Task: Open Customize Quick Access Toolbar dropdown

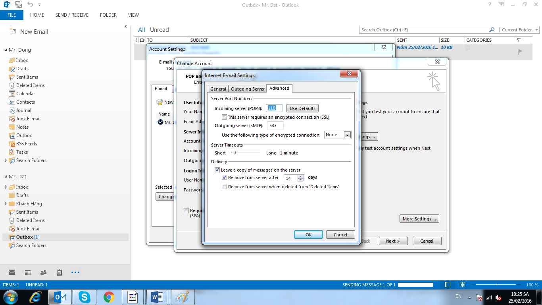Action: (39, 5)
